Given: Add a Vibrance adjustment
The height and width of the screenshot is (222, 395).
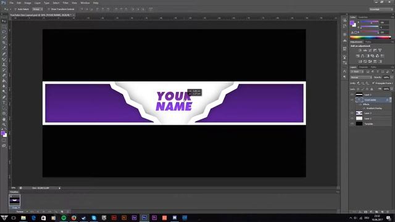Looking at the screenshot, I should click(x=380, y=51).
